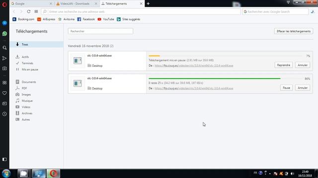Open My Flow send icon in the sidebar

point(4,58)
